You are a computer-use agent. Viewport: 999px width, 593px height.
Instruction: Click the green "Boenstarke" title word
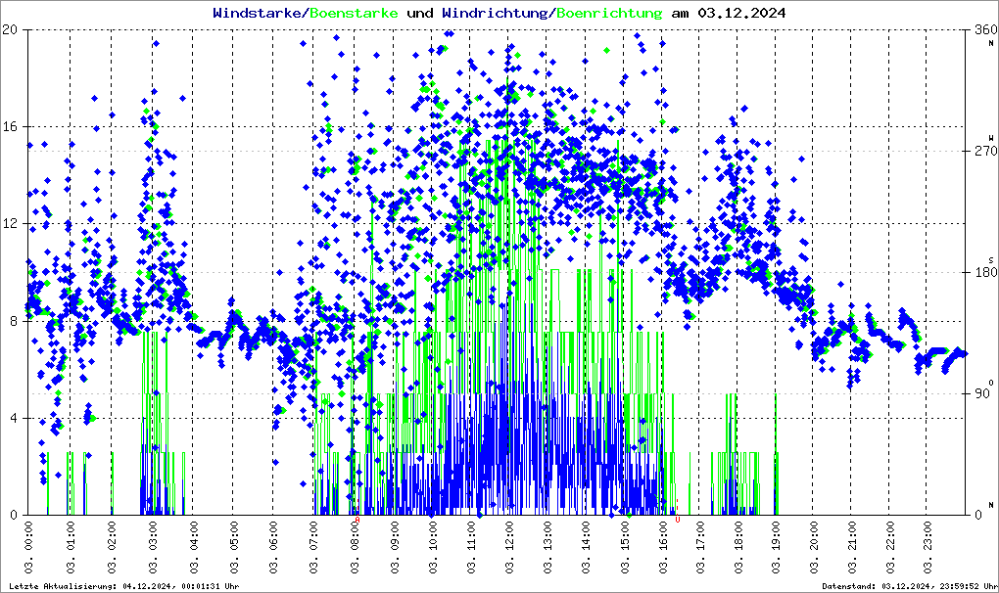click(x=354, y=13)
